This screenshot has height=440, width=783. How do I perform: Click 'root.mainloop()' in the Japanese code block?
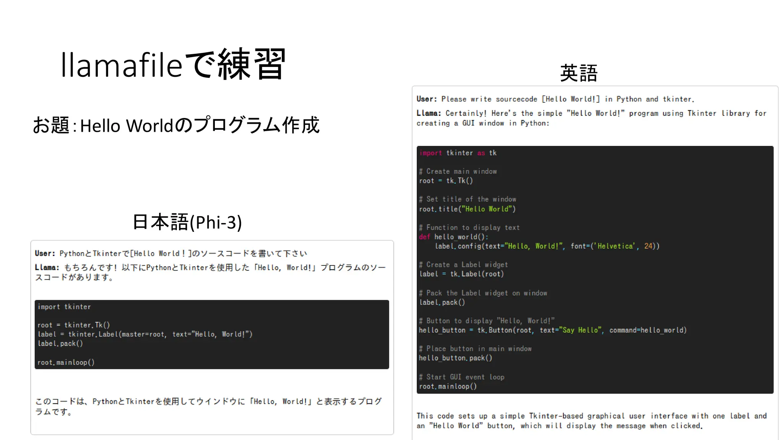(x=66, y=362)
